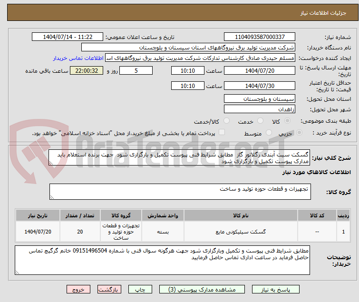Select the کالا radio button
Image resolution: width=359 pixels, height=302 pixels.
(x=287, y=121)
